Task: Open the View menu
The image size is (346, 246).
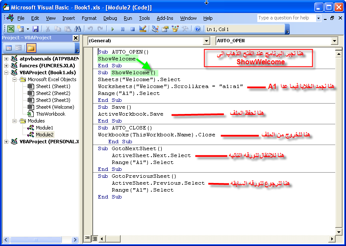Action: point(51,18)
